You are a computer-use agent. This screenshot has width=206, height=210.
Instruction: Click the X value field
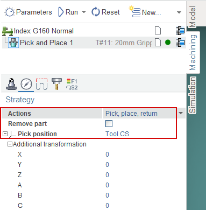click(x=107, y=155)
